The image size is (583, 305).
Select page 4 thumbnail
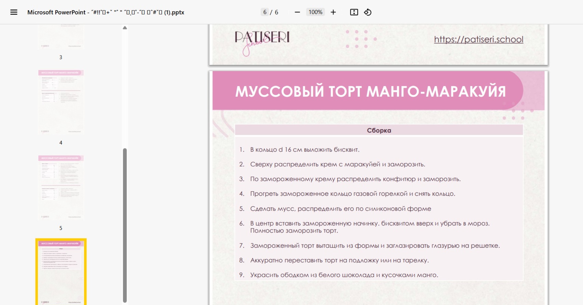[x=61, y=102]
